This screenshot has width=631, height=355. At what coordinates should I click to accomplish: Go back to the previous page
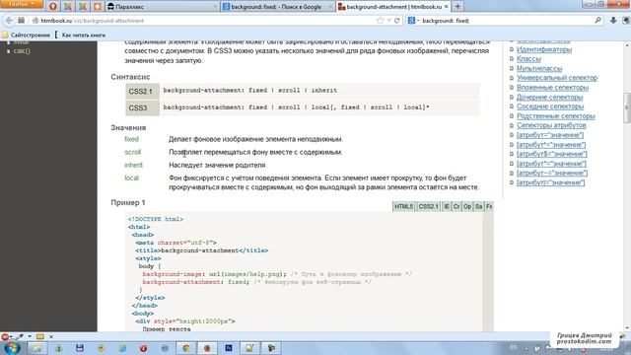click(x=9, y=20)
